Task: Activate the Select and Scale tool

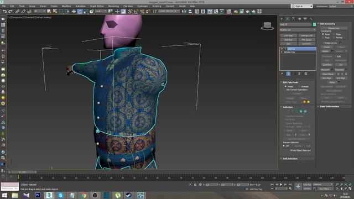Action: [x=86, y=12]
